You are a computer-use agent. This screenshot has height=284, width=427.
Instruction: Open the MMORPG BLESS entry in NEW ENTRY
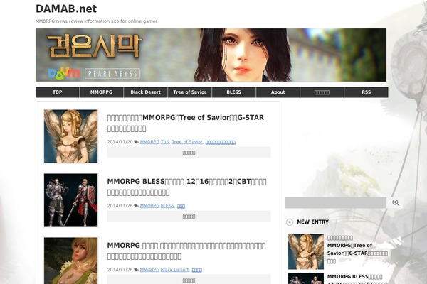(357, 279)
